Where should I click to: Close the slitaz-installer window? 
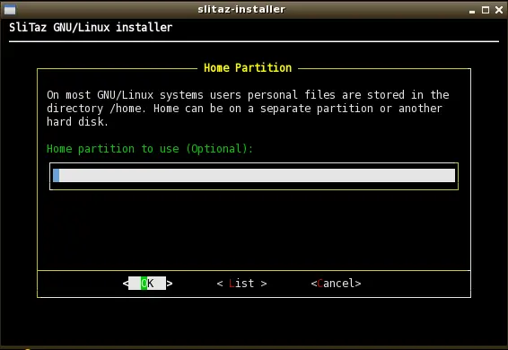click(499, 10)
